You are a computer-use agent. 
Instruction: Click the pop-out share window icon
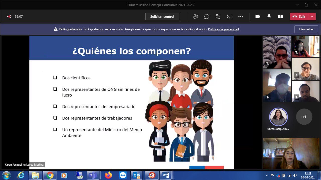click(x=229, y=16)
